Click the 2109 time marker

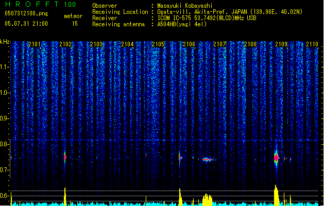pyautogui.click(x=281, y=44)
